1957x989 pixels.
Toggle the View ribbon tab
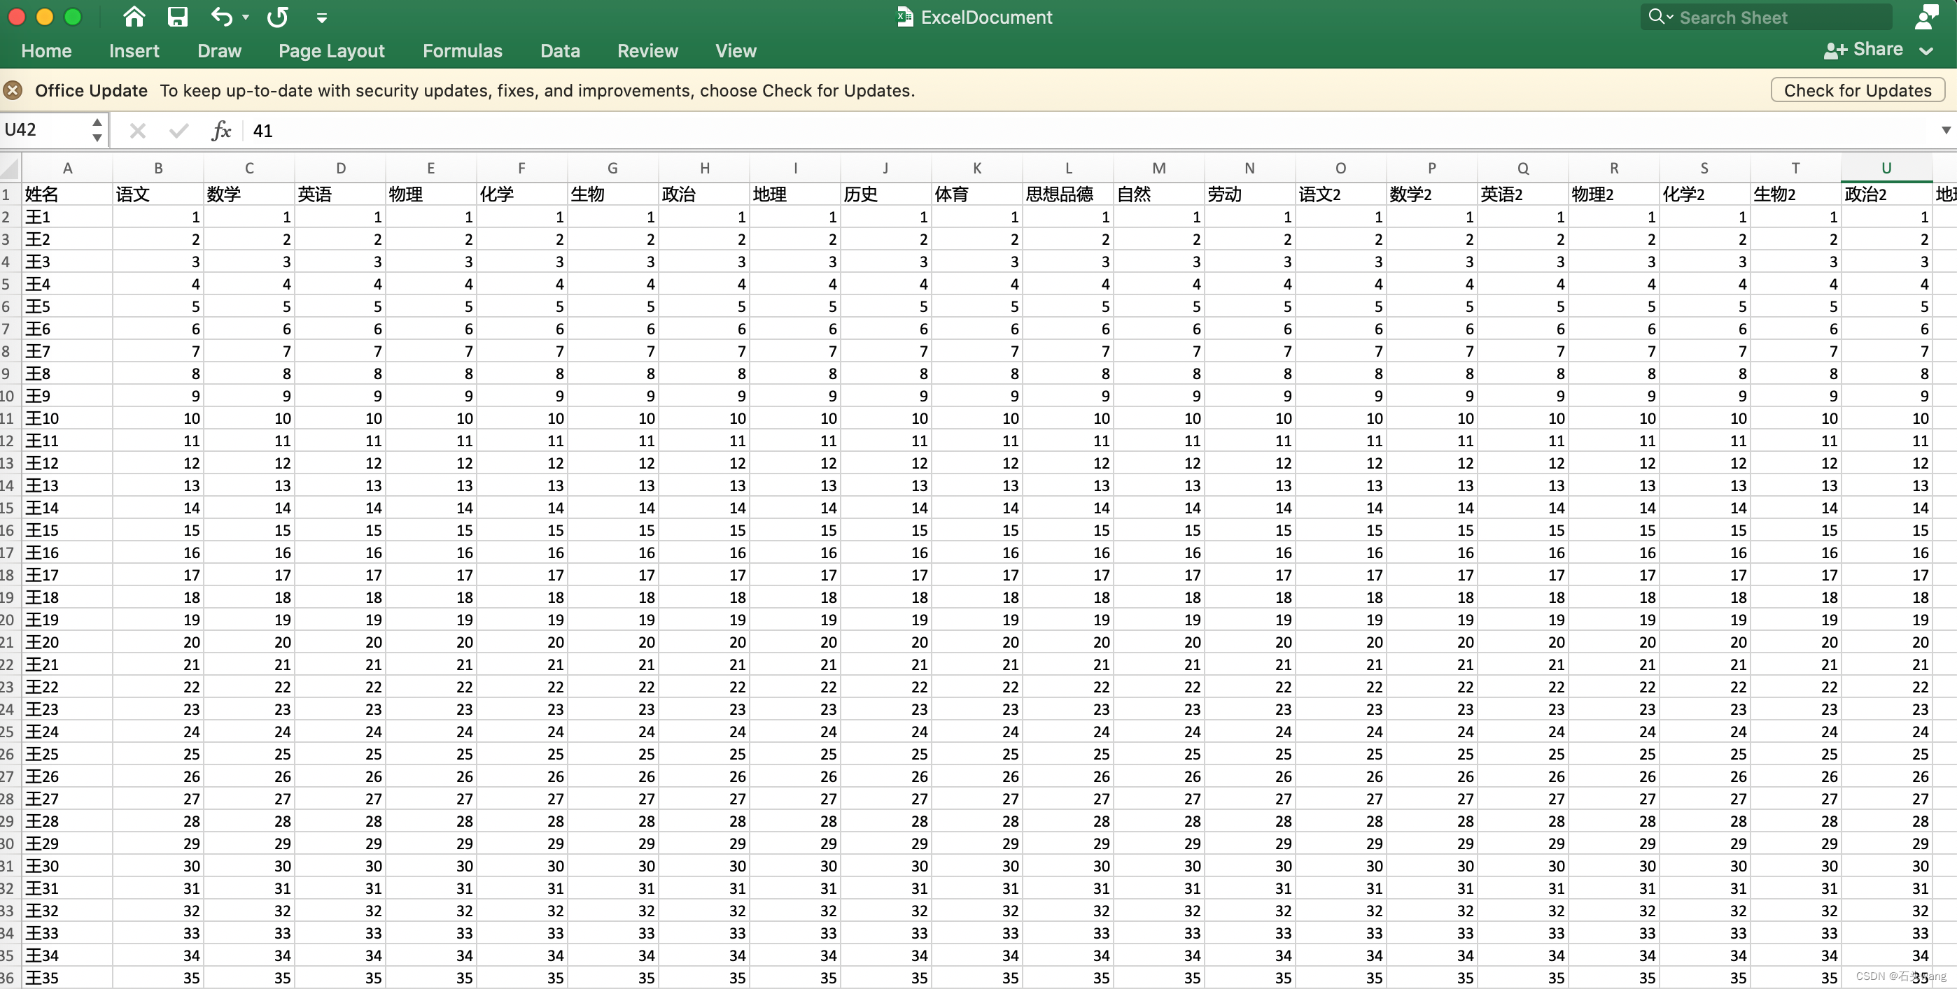pyautogui.click(x=736, y=50)
